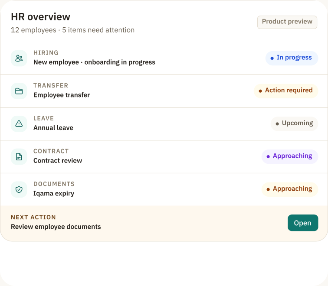Screen dimensions: 328x286
Task: Click the Documents shield check icon
Action: point(19,189)
